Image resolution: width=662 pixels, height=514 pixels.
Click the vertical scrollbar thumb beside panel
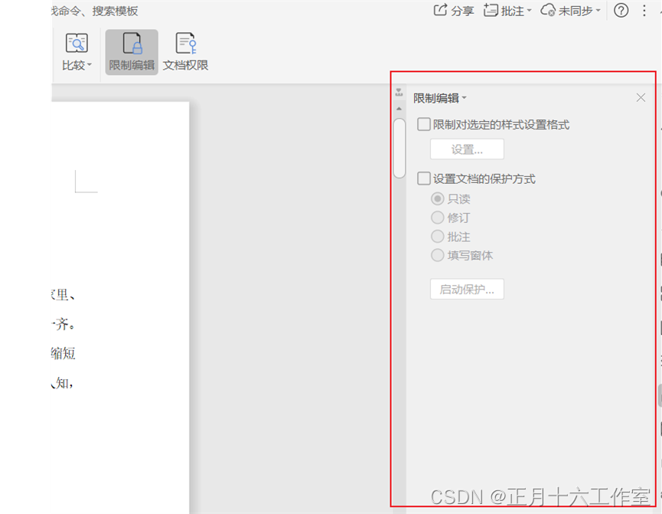coord(399,149)
